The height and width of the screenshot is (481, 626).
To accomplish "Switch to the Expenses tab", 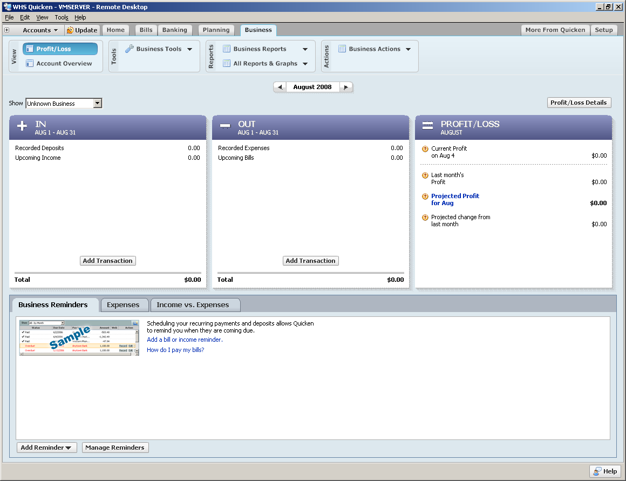I will point(124,305).
